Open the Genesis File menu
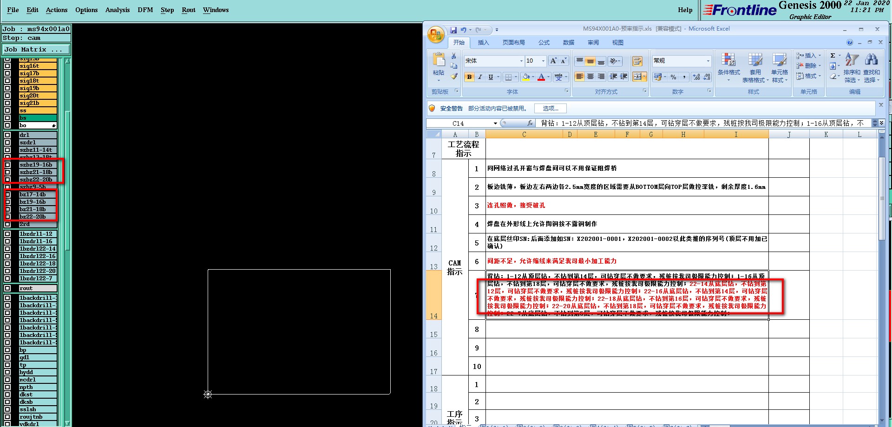This screenshot has height=427, width=892. [13, 10]
